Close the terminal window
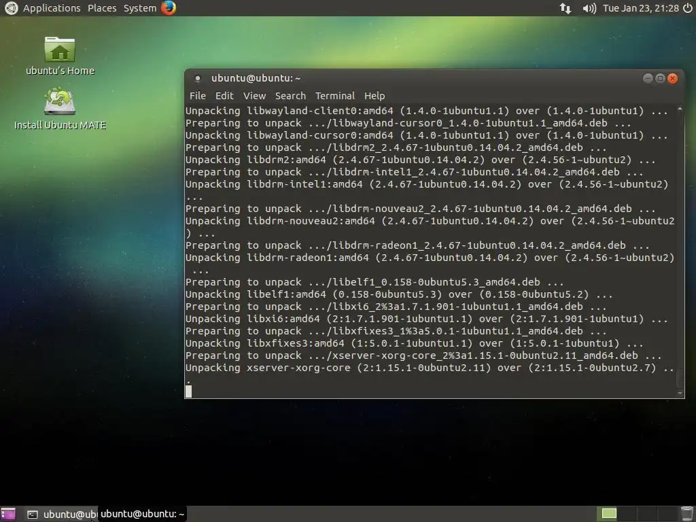 click(x=672, y=79)
